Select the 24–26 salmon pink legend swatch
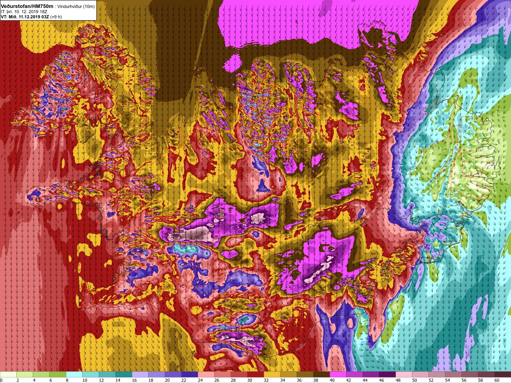This screenshot has height=383, width=511. [x=206, y=375]
